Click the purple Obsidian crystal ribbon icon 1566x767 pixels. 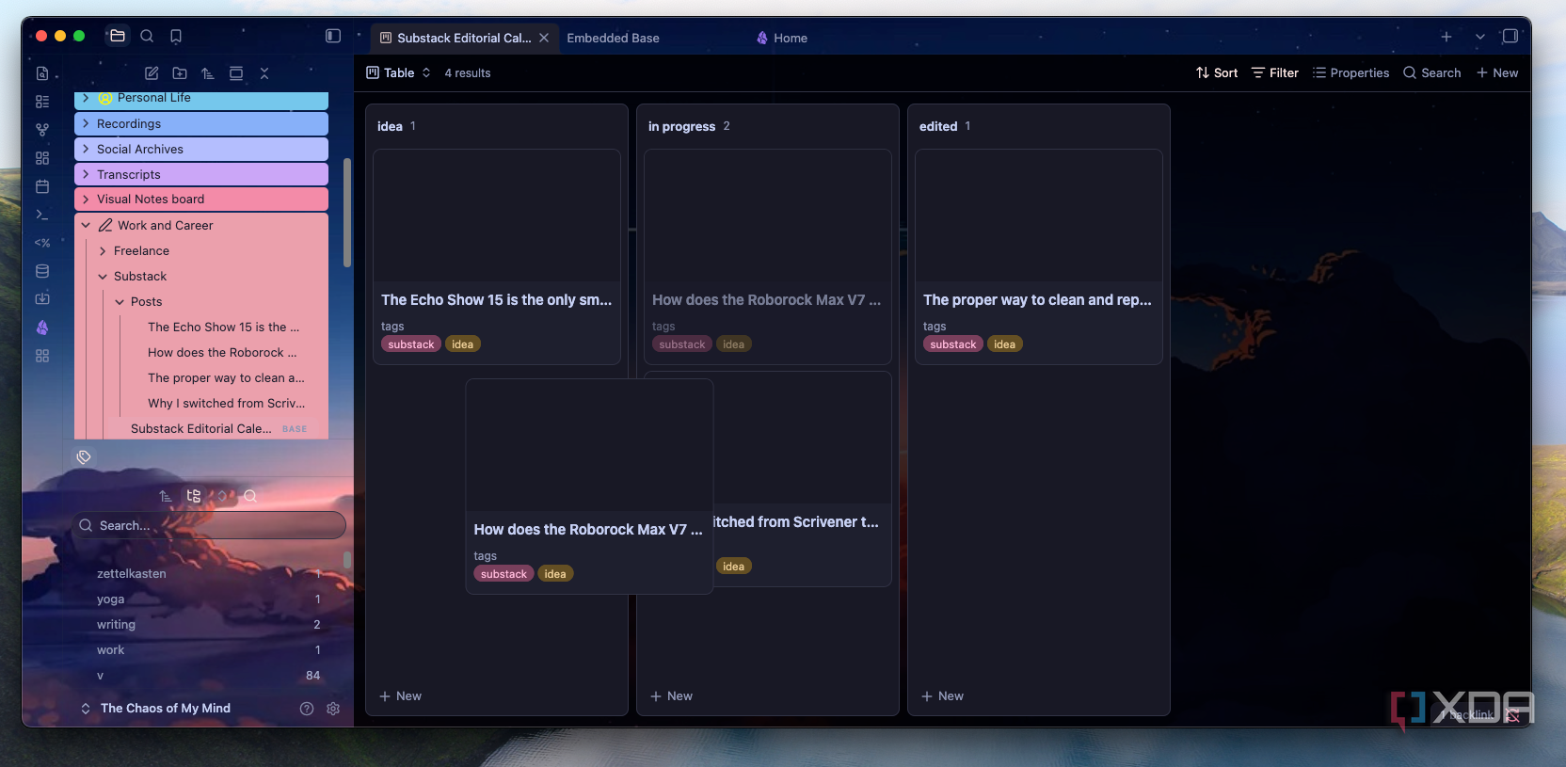[x=42, y=328]
